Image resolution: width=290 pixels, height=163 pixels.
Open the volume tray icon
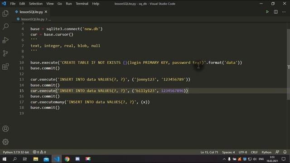tap(255, 159)
